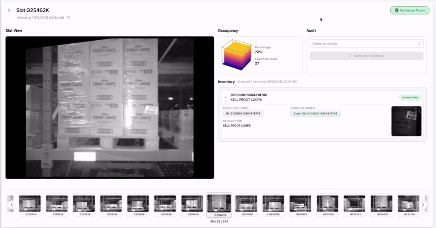The width and height of the screenshot is (436, 228).
Task: Collapse the KELL FROOT LOOPS inventory item
Action: [225, 97]
